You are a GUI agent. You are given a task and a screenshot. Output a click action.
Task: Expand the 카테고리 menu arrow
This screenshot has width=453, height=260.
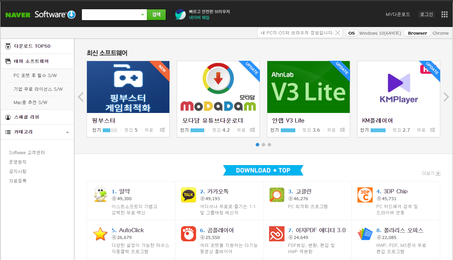67,133
